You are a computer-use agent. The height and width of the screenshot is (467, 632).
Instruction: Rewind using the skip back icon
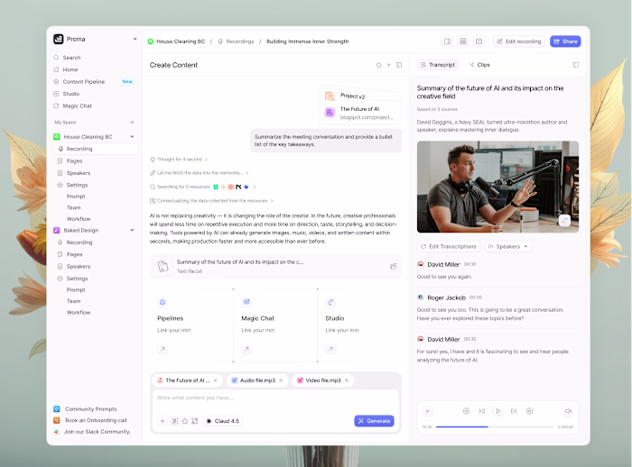[x=467, y=411]
